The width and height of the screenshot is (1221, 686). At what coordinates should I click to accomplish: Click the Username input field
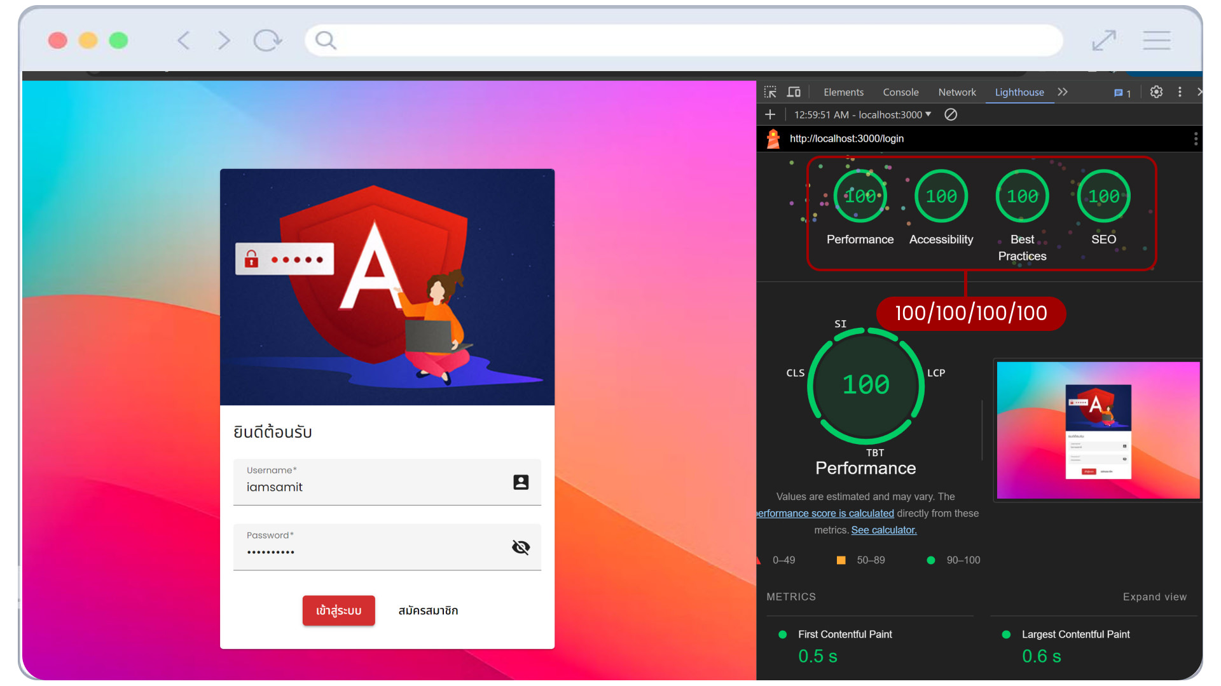pos(387,482)
